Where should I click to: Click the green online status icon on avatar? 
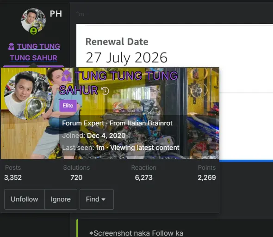tap(33, 31)
